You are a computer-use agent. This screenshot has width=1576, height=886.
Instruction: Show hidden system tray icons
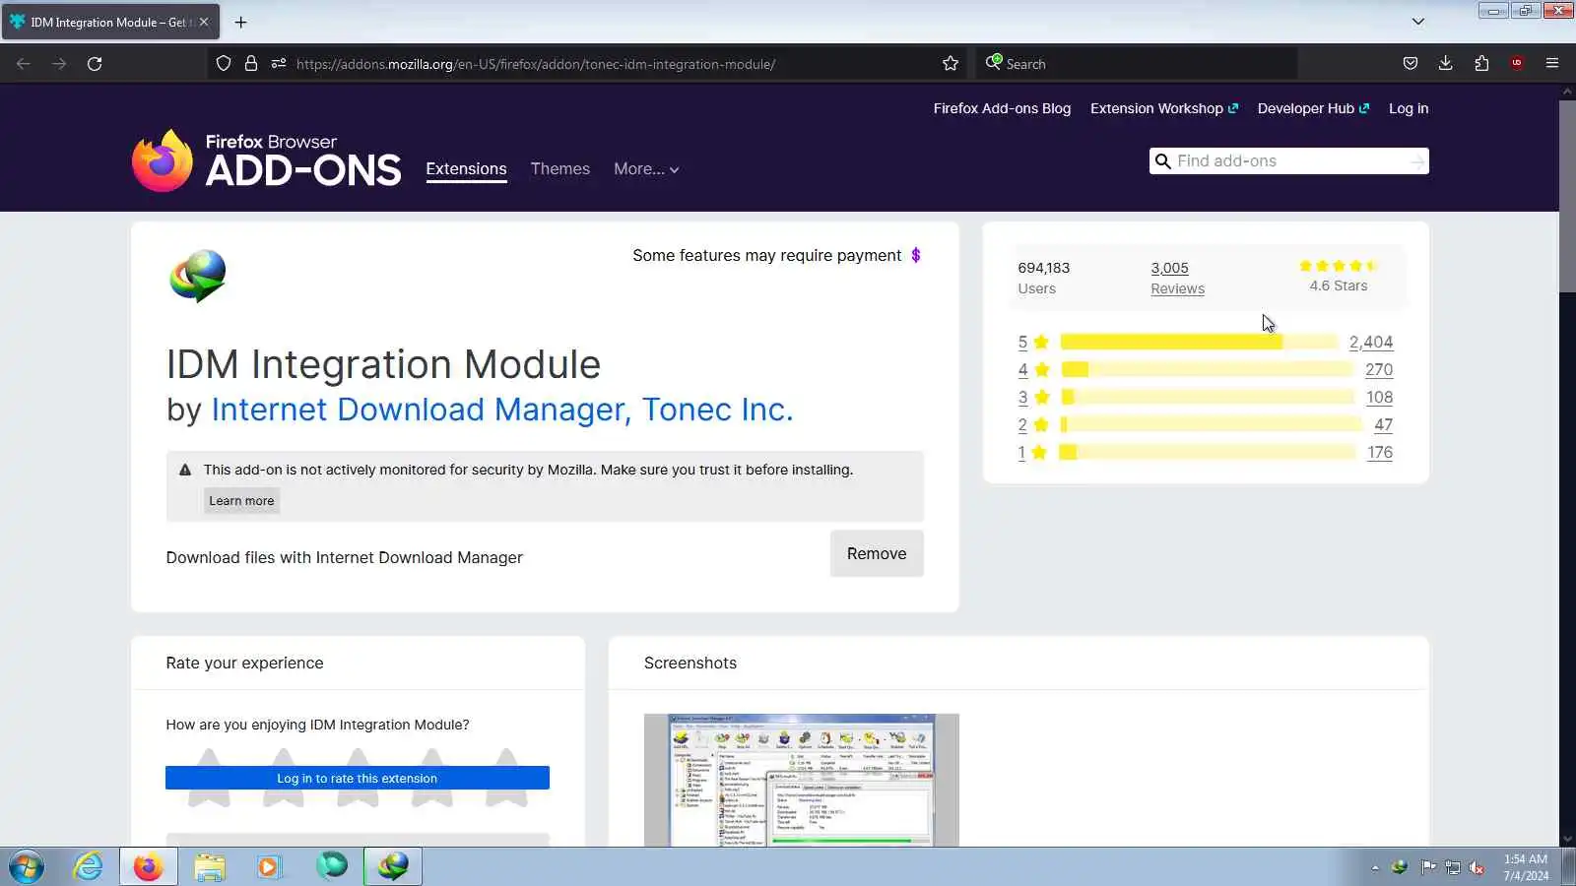pos(1375,867)
